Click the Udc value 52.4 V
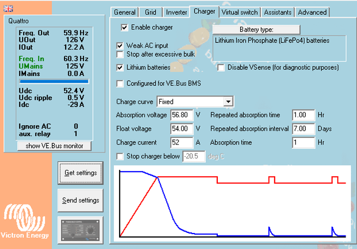The width and height of the screenshot is (357, 249). (73, 91)
